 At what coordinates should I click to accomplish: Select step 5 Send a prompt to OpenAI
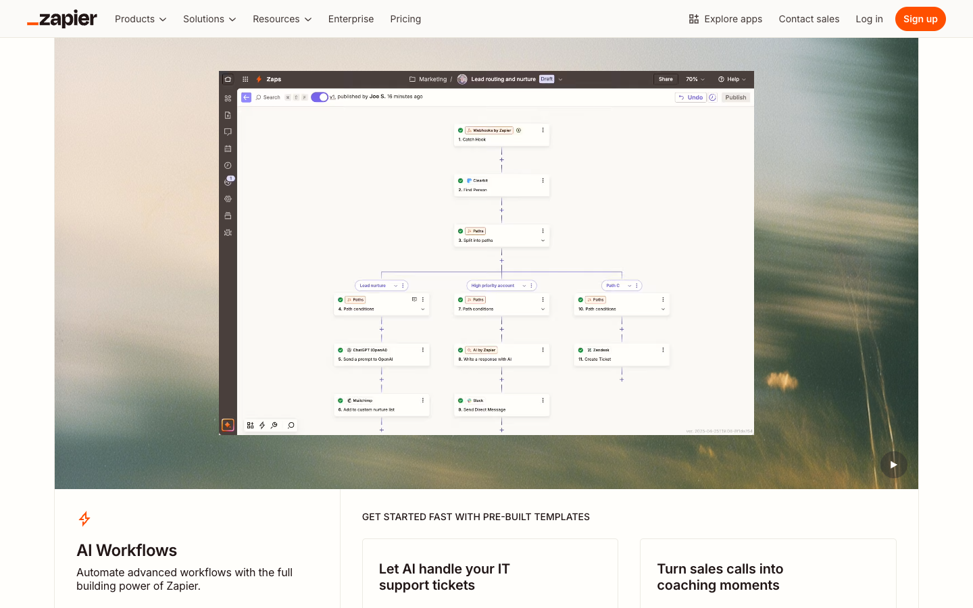(x=382, y=355)
